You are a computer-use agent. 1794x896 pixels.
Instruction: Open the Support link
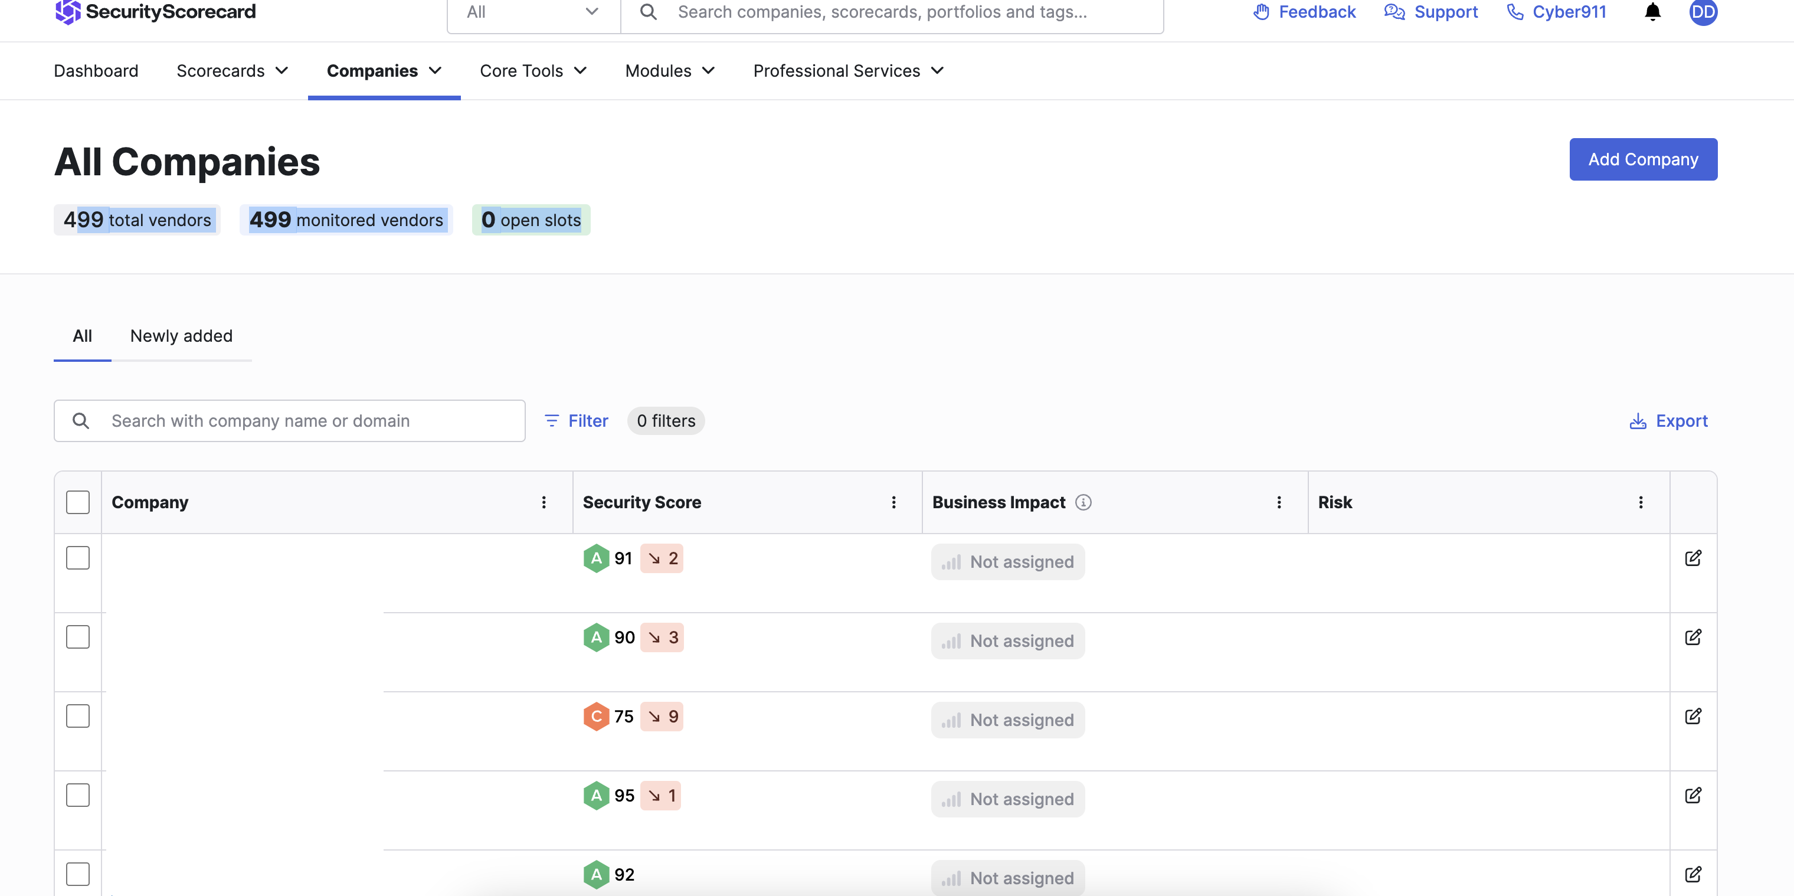(1430, 12)
